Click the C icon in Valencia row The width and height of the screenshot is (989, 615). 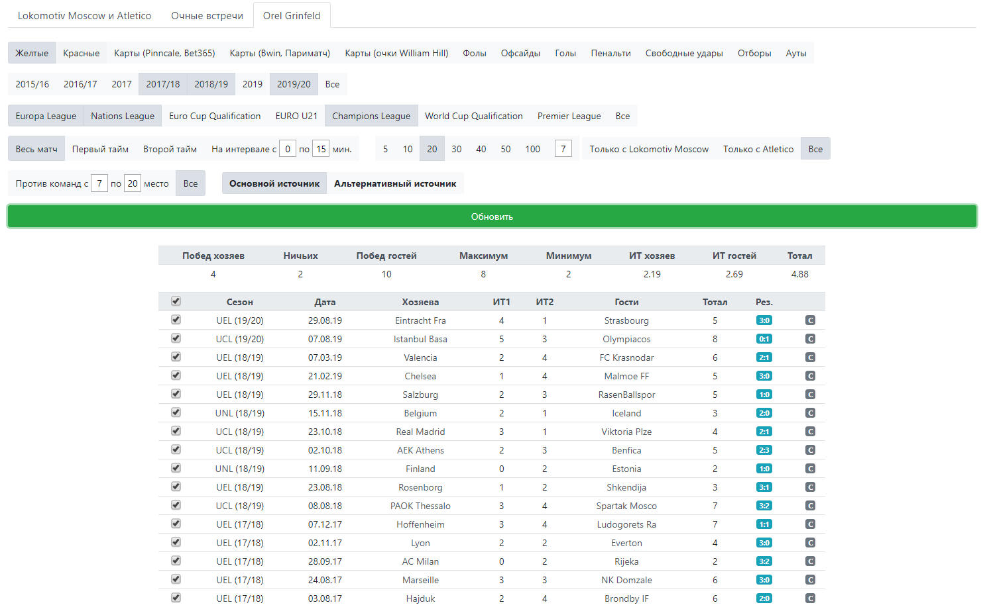(x=810, y=357)
